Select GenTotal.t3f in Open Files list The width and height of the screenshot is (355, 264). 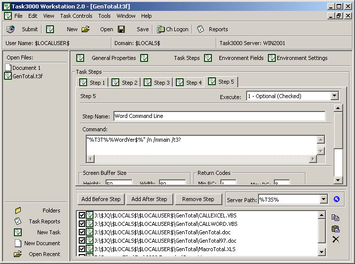pyautogui.click(x=27, y=76)
